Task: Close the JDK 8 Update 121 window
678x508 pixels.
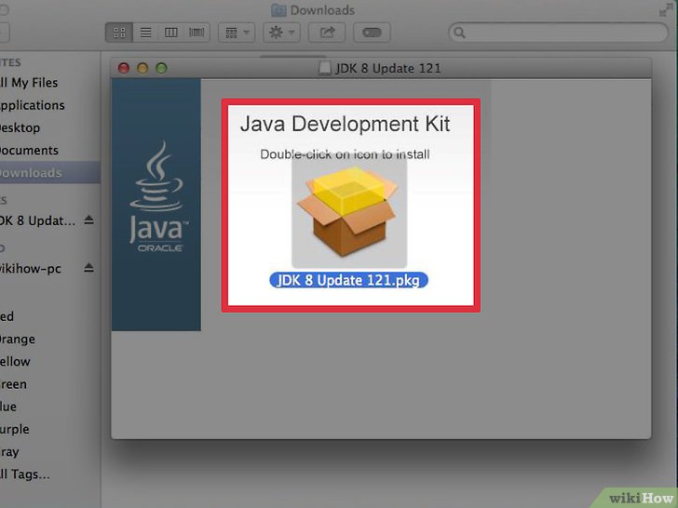Action: point(124,68)
